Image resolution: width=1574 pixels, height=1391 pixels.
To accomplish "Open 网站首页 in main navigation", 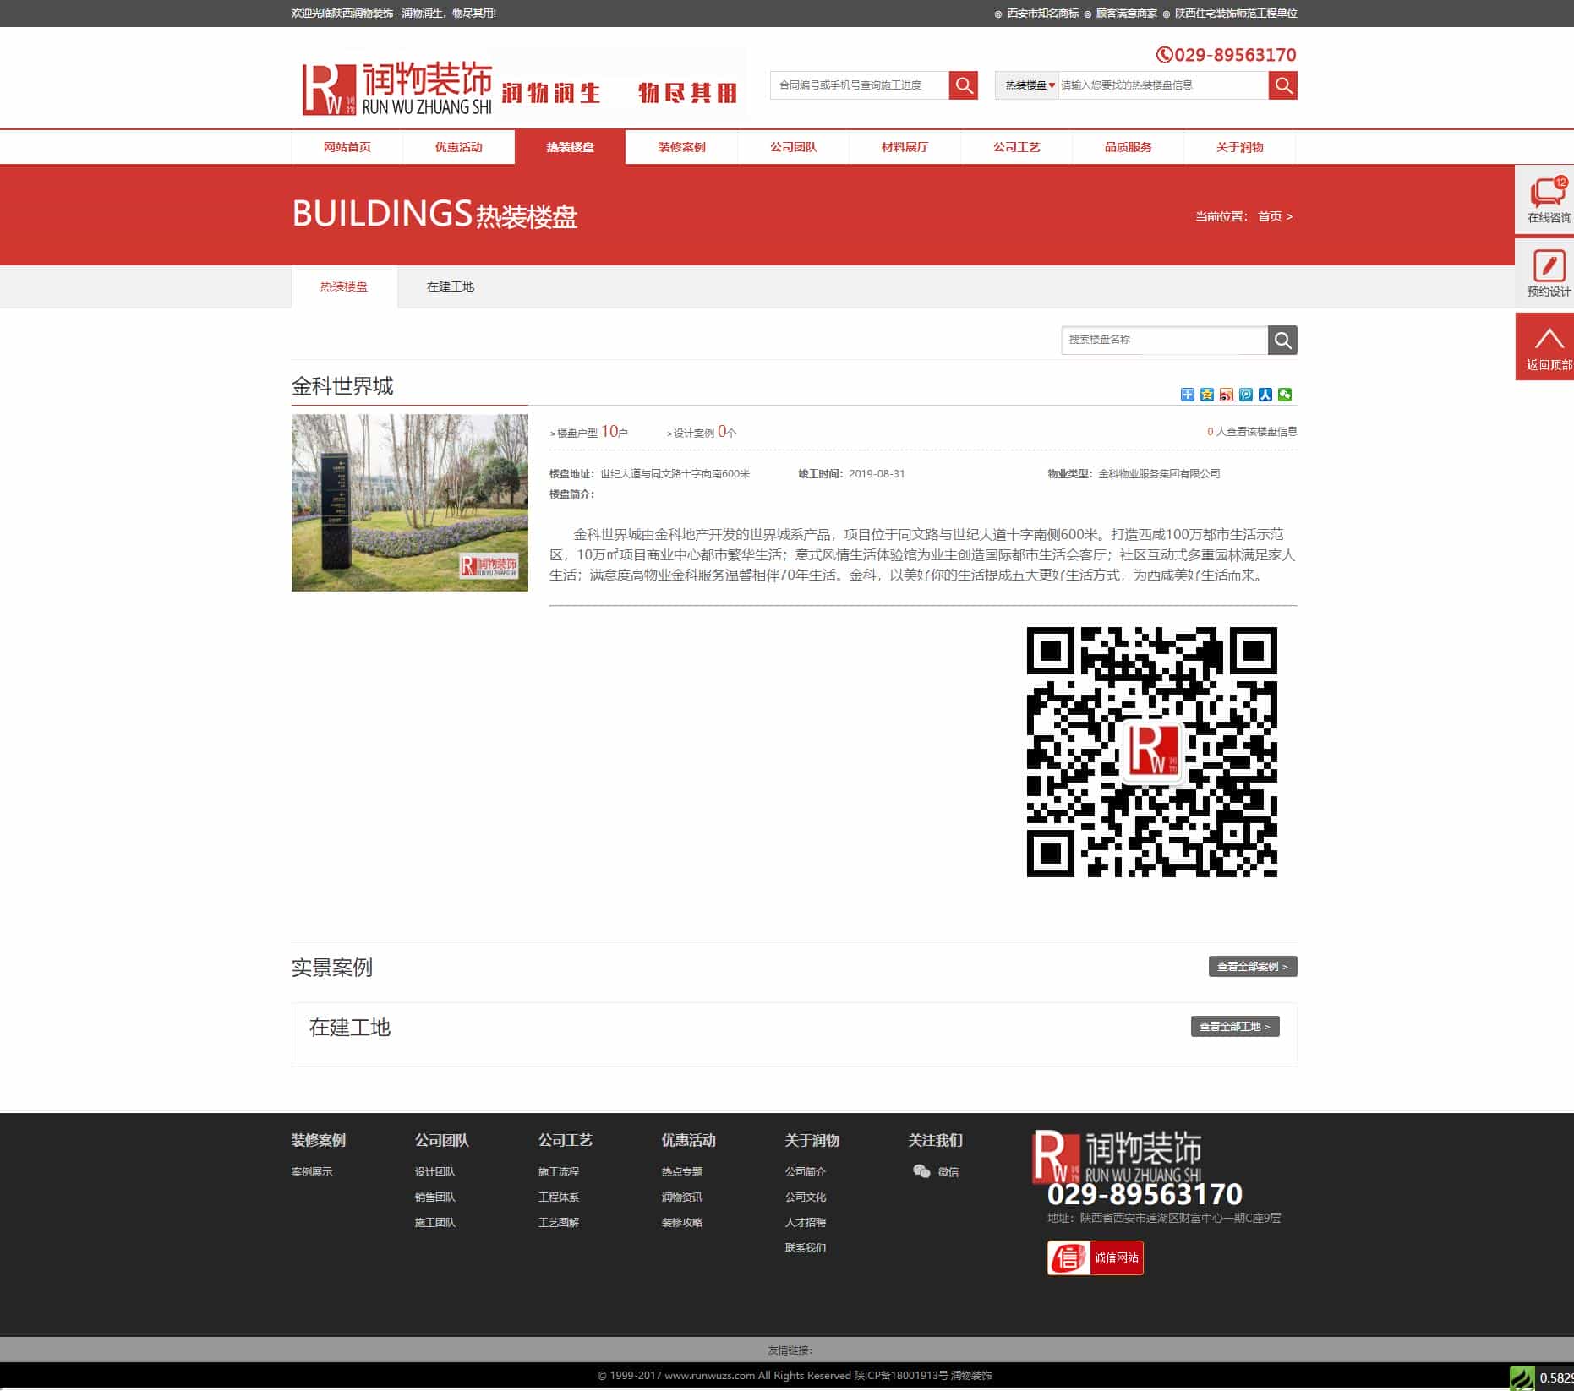I will tap(347, 147).
